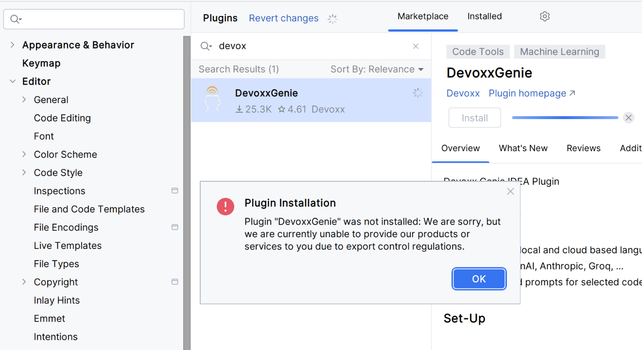Click the settings search magnifier icon

point(16,19)
